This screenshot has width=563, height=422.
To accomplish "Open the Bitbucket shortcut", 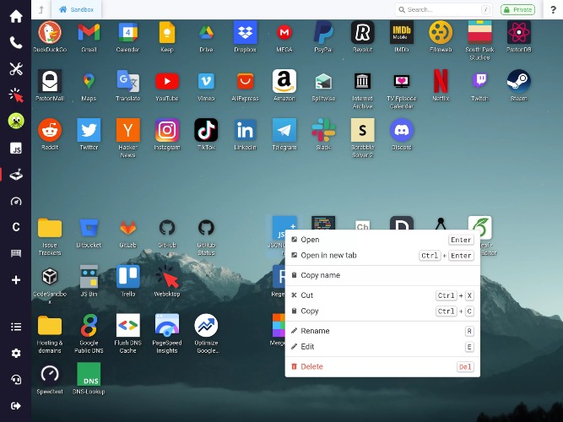I will tap(89, 228).
